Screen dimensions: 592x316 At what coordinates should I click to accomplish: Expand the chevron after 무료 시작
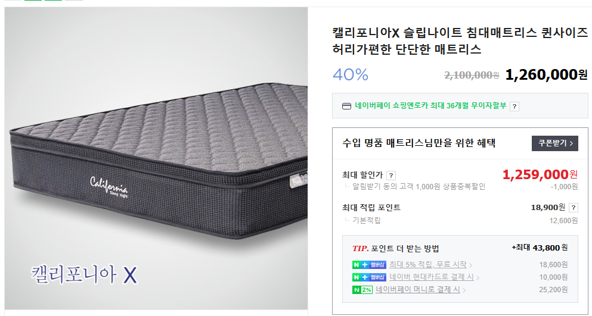(471, 265)
